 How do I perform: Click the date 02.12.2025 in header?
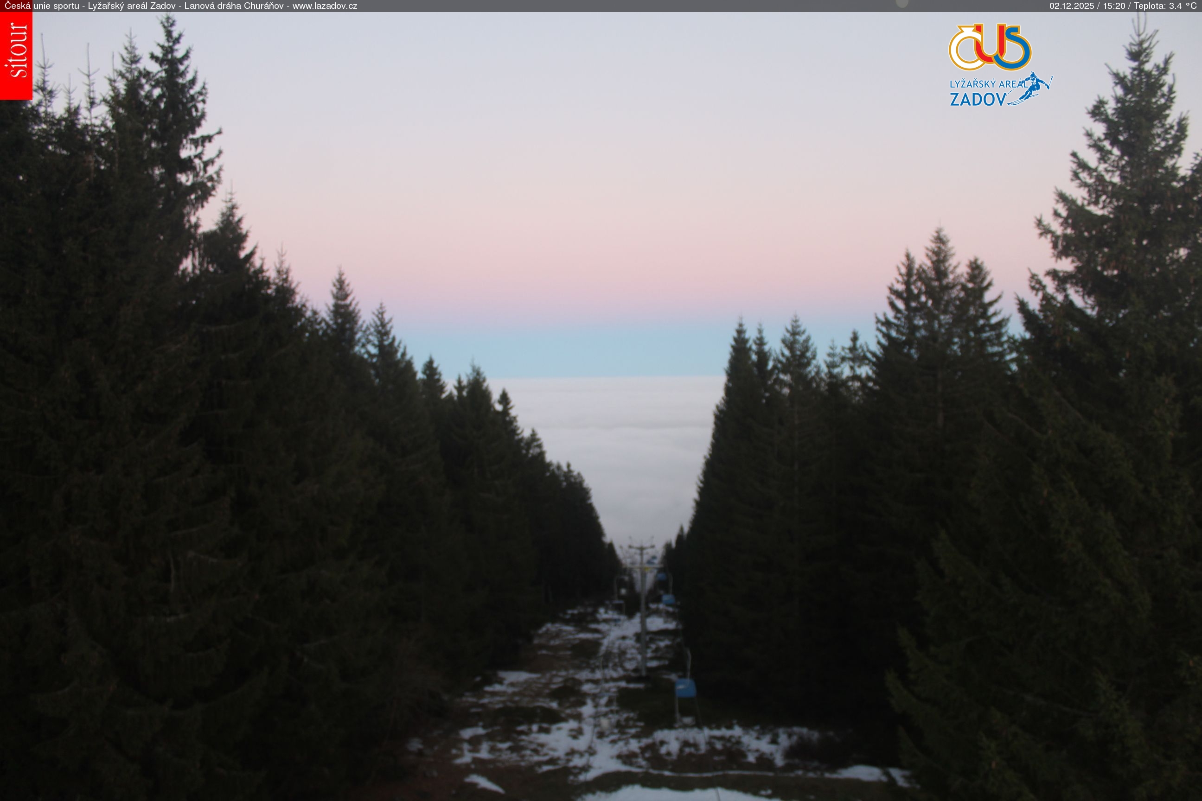click(1072, 6)
